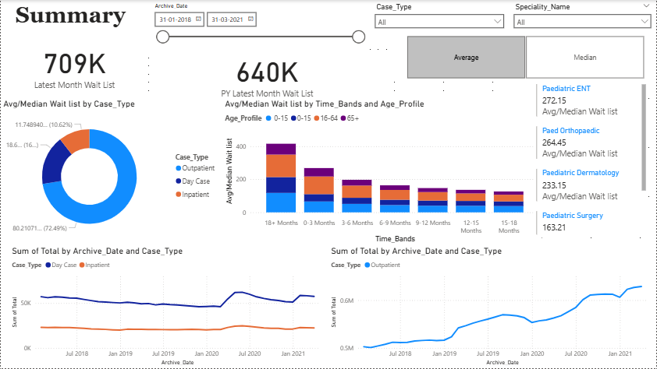Open calendar picker for end date 31-03-2021

250,19
